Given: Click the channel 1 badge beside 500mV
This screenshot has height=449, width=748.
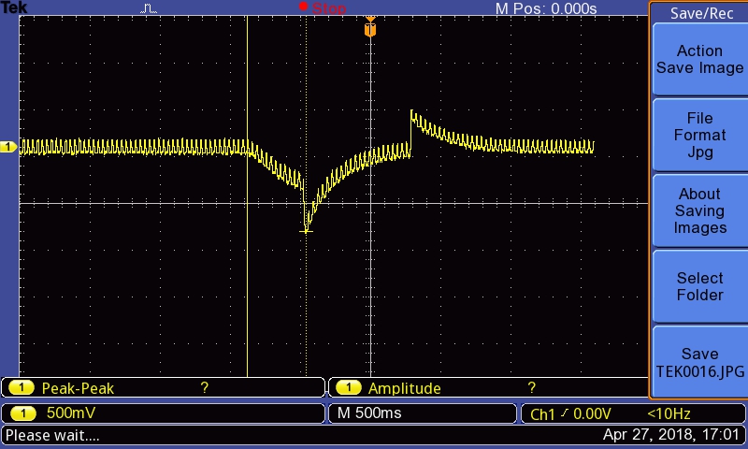Looking at the screenshot, I should pyautogui.click(x=22, y=413).
